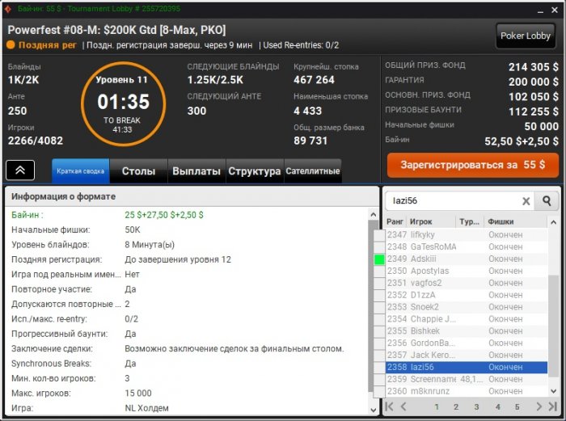Click the search magnifier icon
This screenshot has height=421, width=566.
point(547,200)
